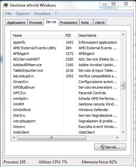Maximize the Gestione attività Windows window
136x167 pixels.
coord(114,4)
